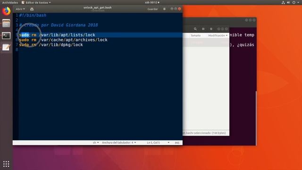Open the power menu icon in top bar
Viewport: 302px width, 170px height.
pos(294,2)
